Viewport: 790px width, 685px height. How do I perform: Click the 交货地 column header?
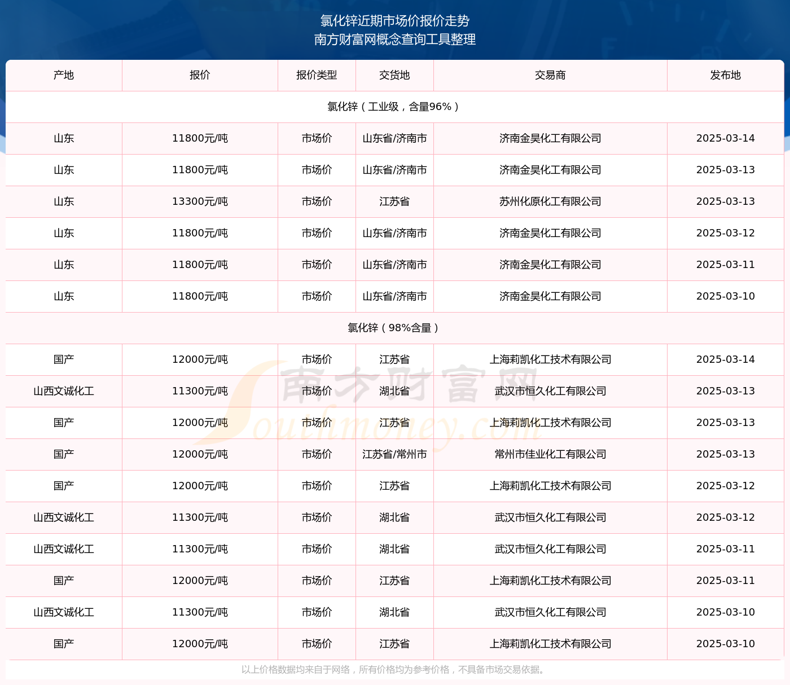tap(394, 76)
